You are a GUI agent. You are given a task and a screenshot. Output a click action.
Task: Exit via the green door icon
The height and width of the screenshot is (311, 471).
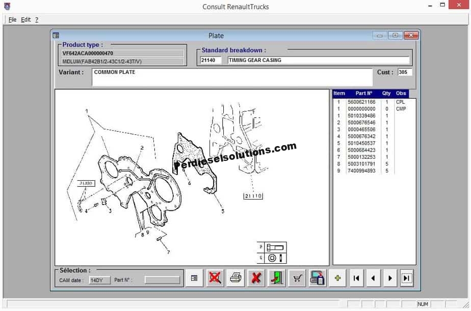[277, 278]
